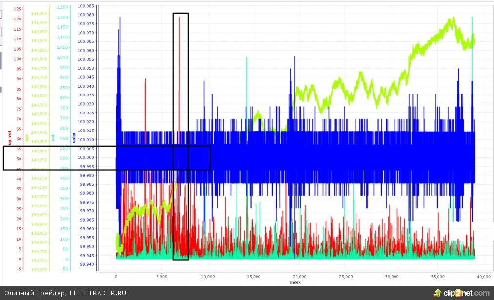The image size is (494, 300).
Task: Select the blue volat axis label
Action: 74,139
